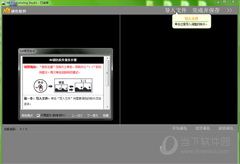This screenshot has height=164, width=240.
Task: Click the 当前选择: 0 / 0 status text
Action: pyautogui.click(x=16, y=129)
